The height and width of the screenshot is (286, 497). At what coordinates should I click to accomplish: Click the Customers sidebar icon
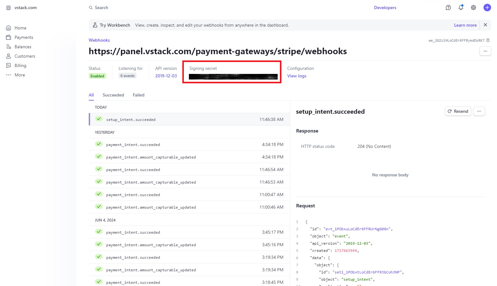coord(8,56)
